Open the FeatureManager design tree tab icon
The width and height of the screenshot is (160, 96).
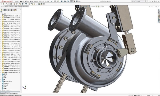(2, 10)
